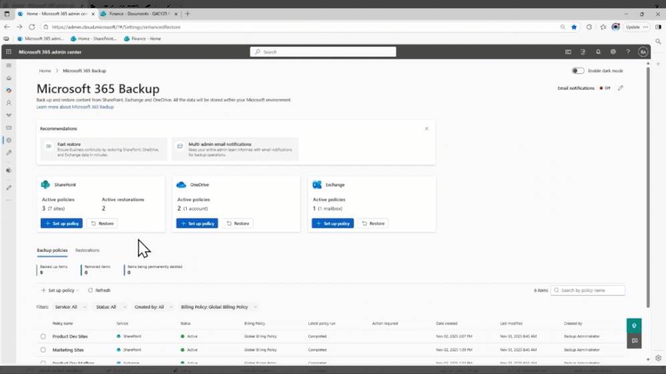Screen dimensions: 666x374
Task: Open Finance - Home bookmark
Action: pyautogui.click(x=142, y=39)
